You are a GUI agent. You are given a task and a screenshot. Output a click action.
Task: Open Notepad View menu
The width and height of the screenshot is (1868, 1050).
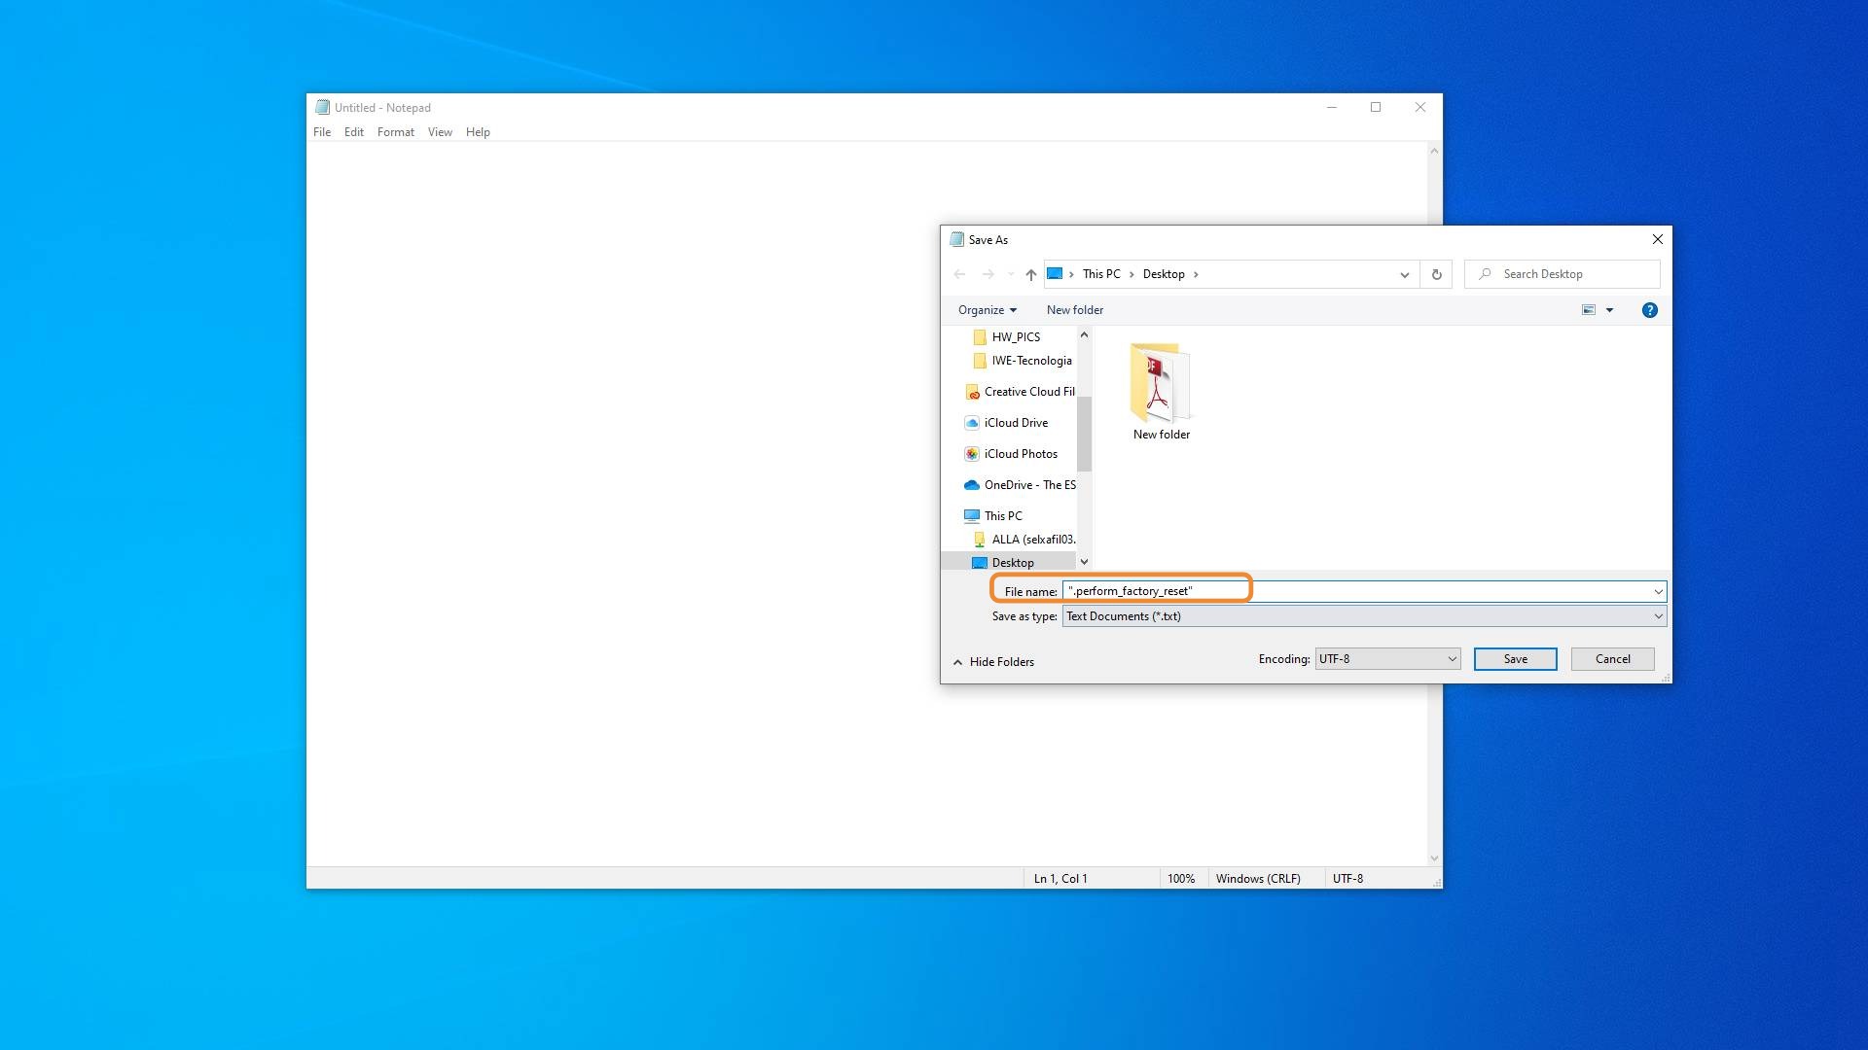pos(440,132)
